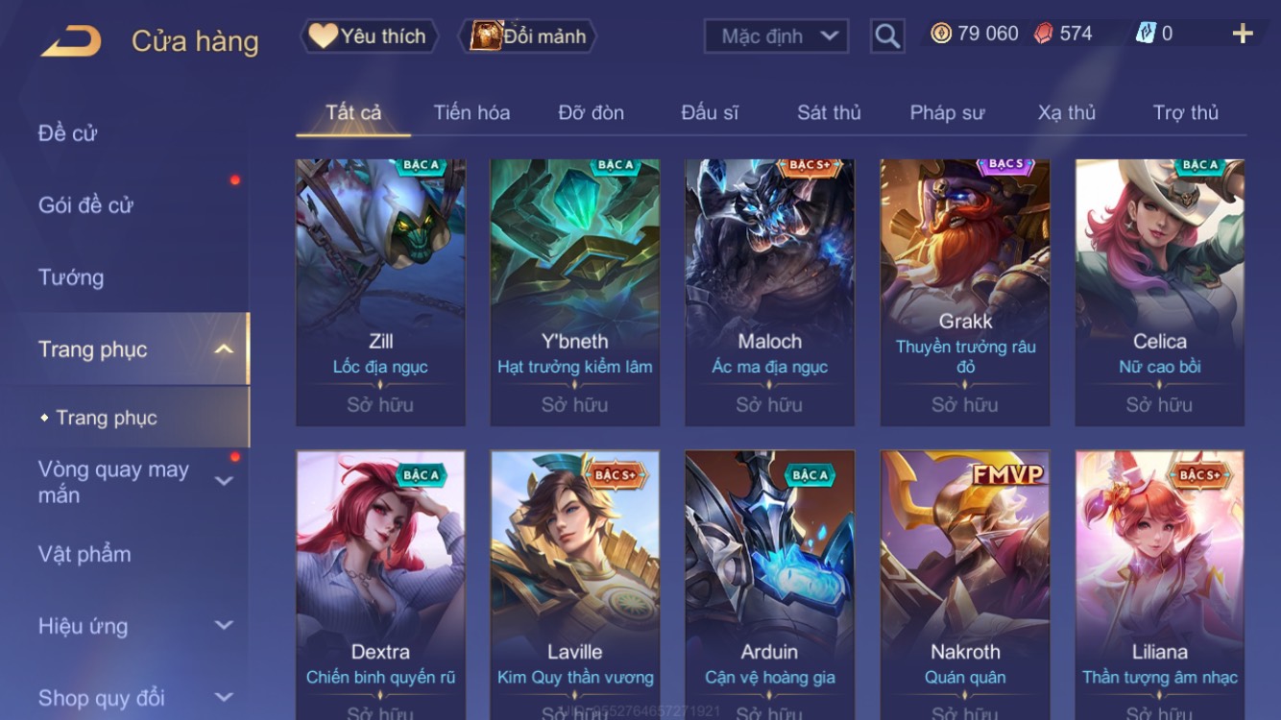The width and height of the screenshot is (1281, 720).
Task: Tap the gold coin balance icon
Action: [941, 34]
